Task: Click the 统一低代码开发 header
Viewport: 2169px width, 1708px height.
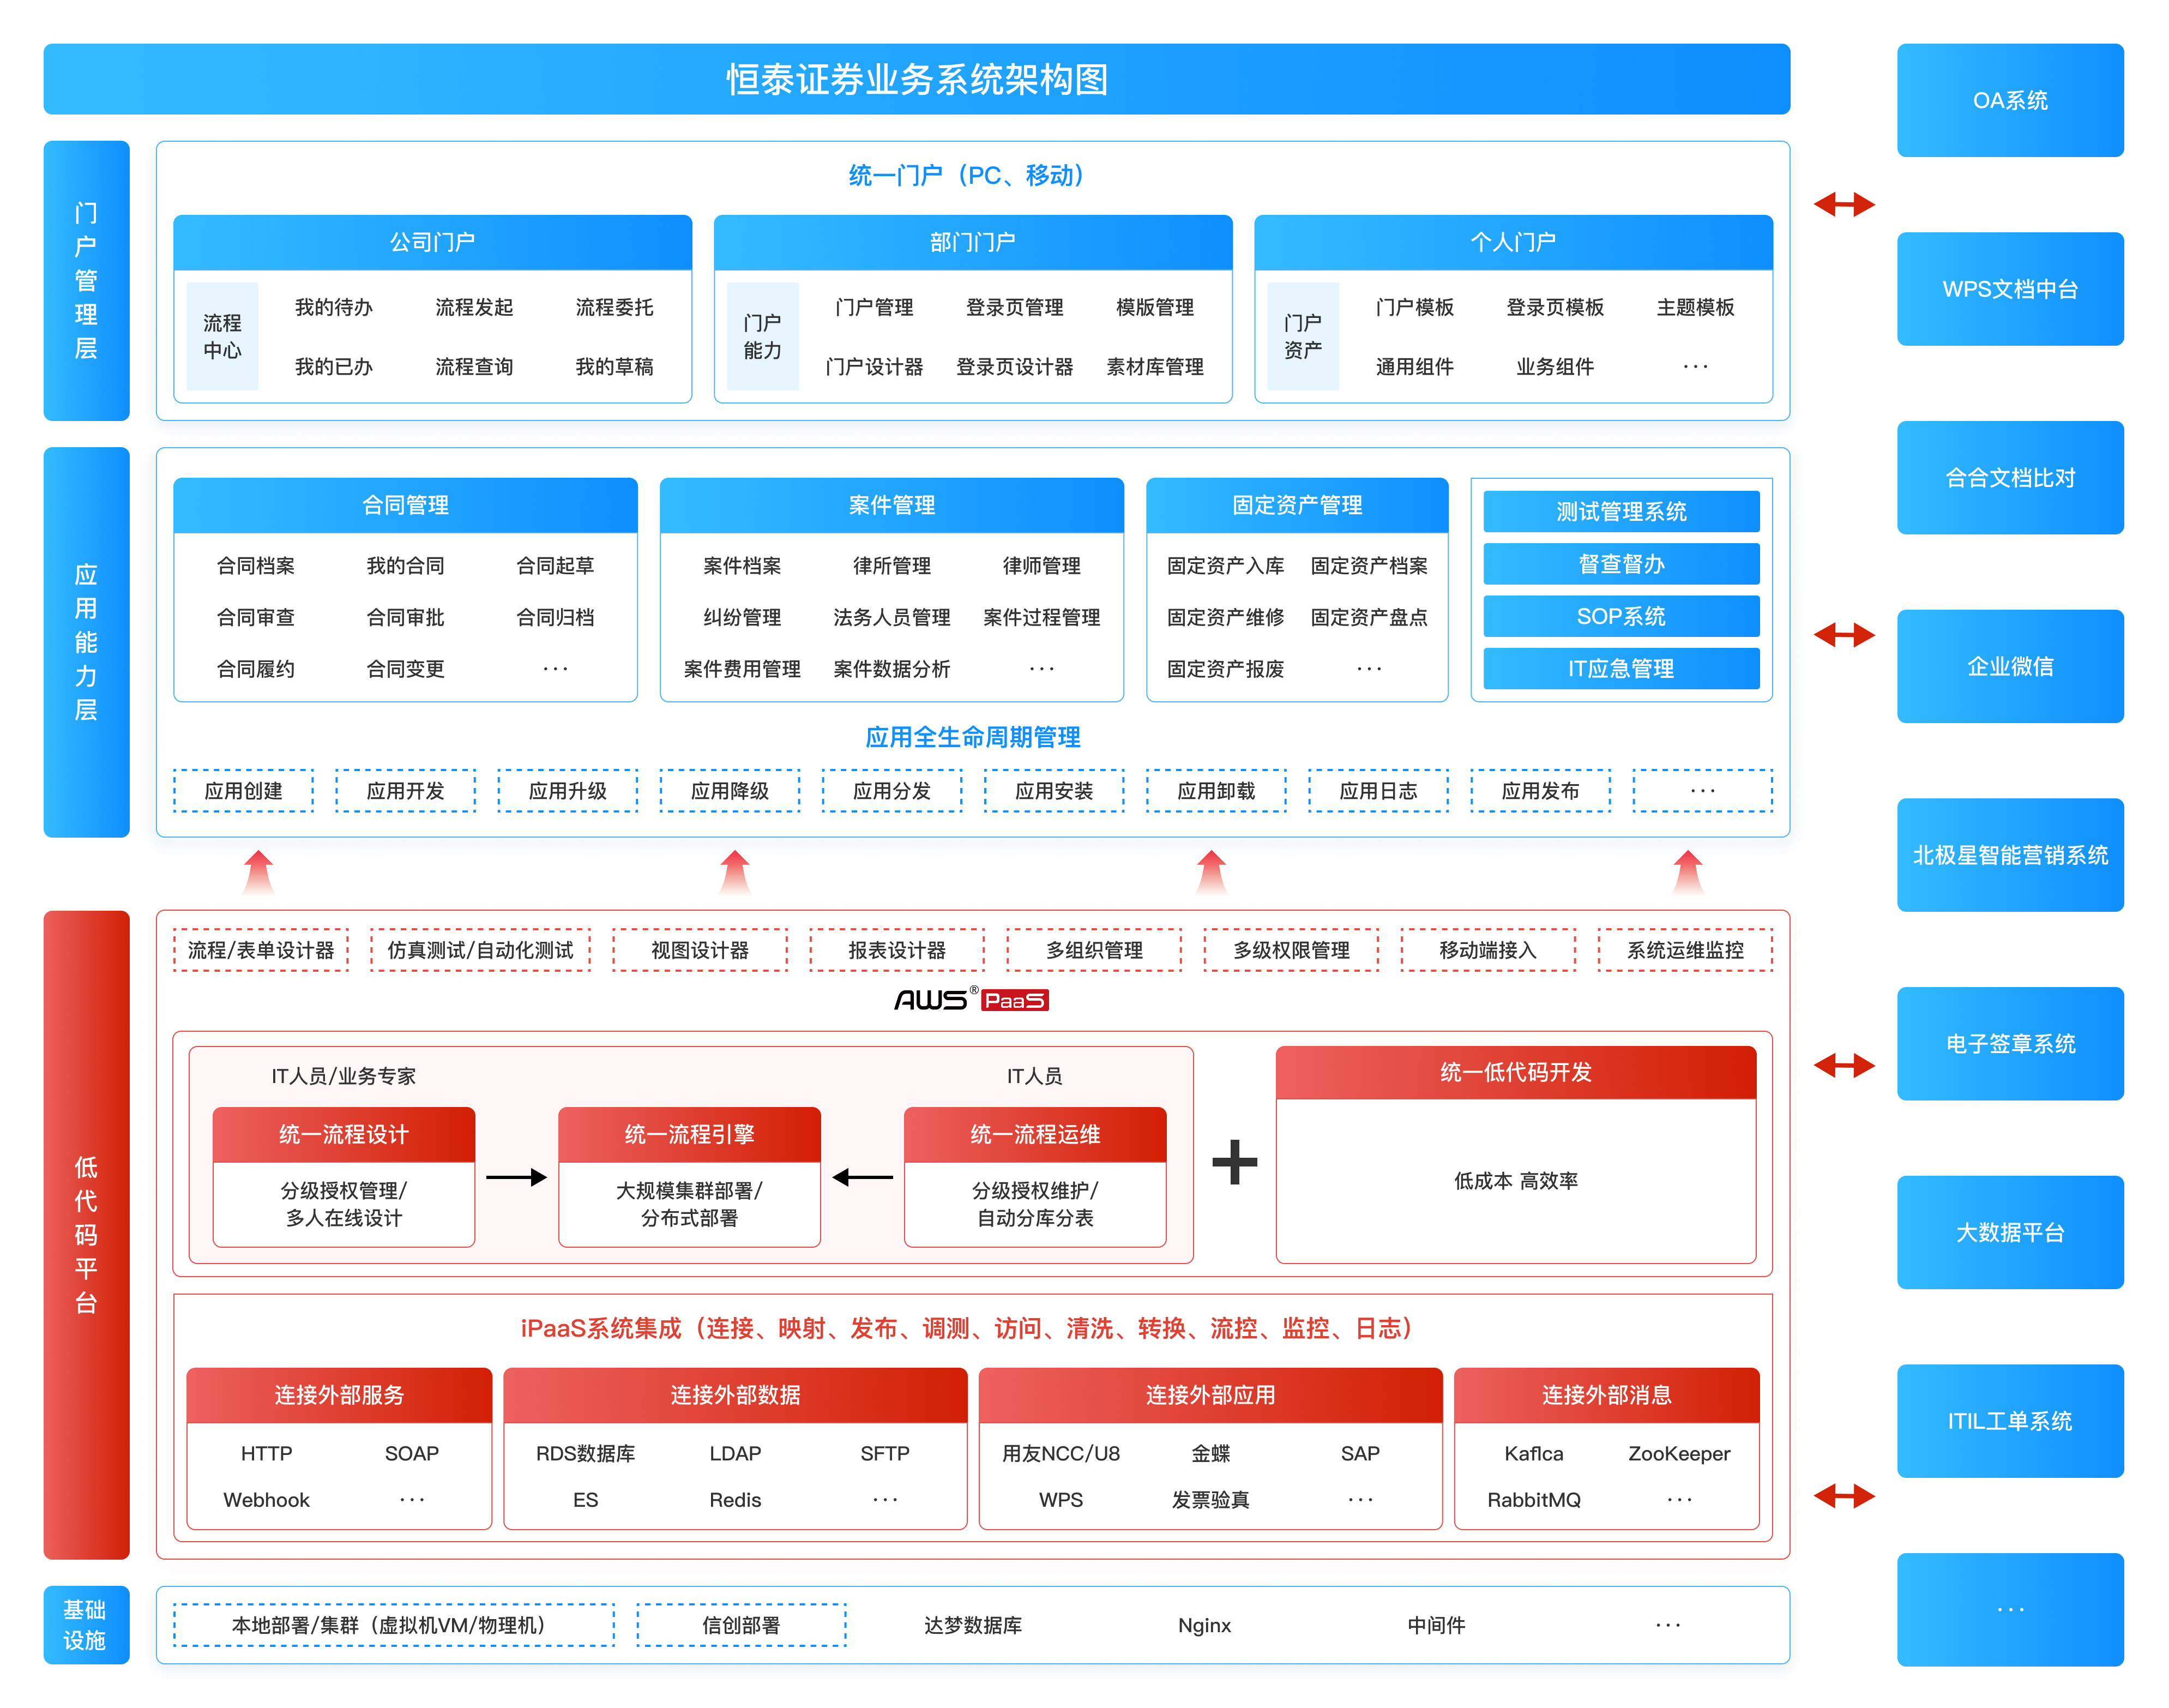Action: pos(1516,1072)
